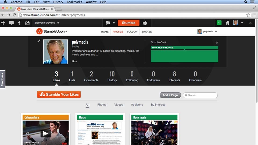Click the Stumble Your Likes button
The image size is (258, 145).
click(x=59, y=94)
